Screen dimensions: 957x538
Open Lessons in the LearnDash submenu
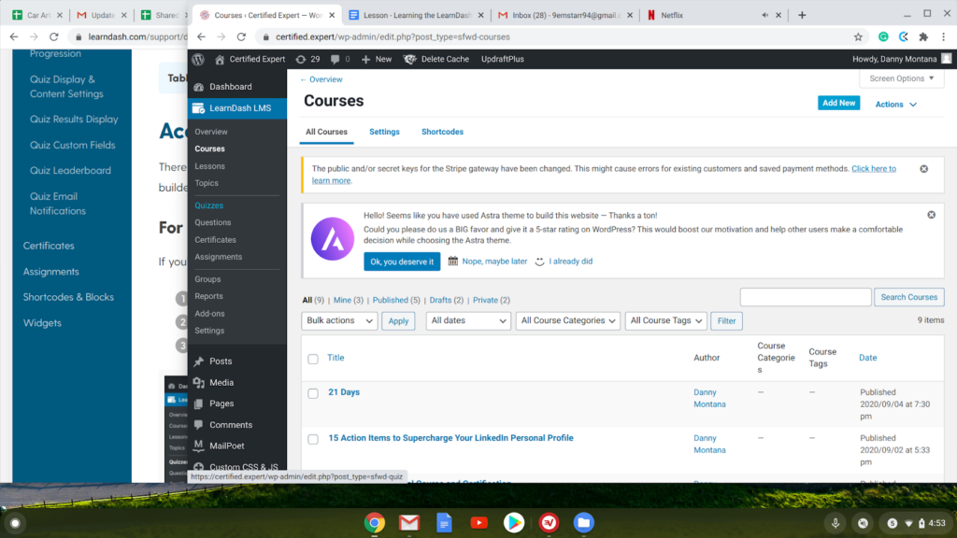coord(210,166)
